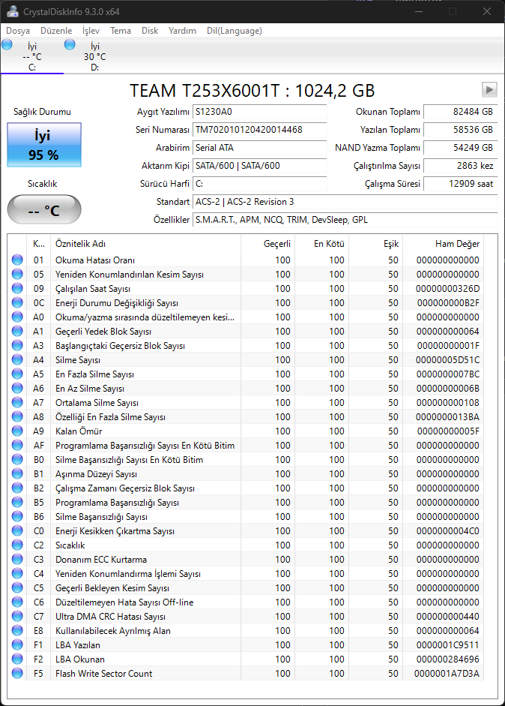Click the status orb of attribute B0
This screenshot has height=706, width=505.
click(x=17, y=459)
